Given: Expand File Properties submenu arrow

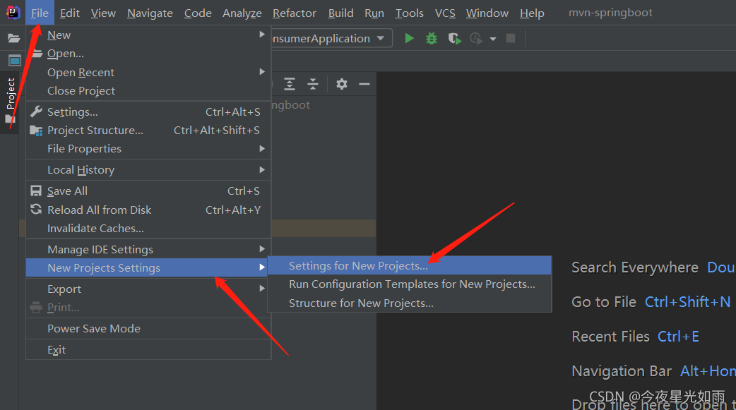Looking at the screenshot, I should (262, 149).
